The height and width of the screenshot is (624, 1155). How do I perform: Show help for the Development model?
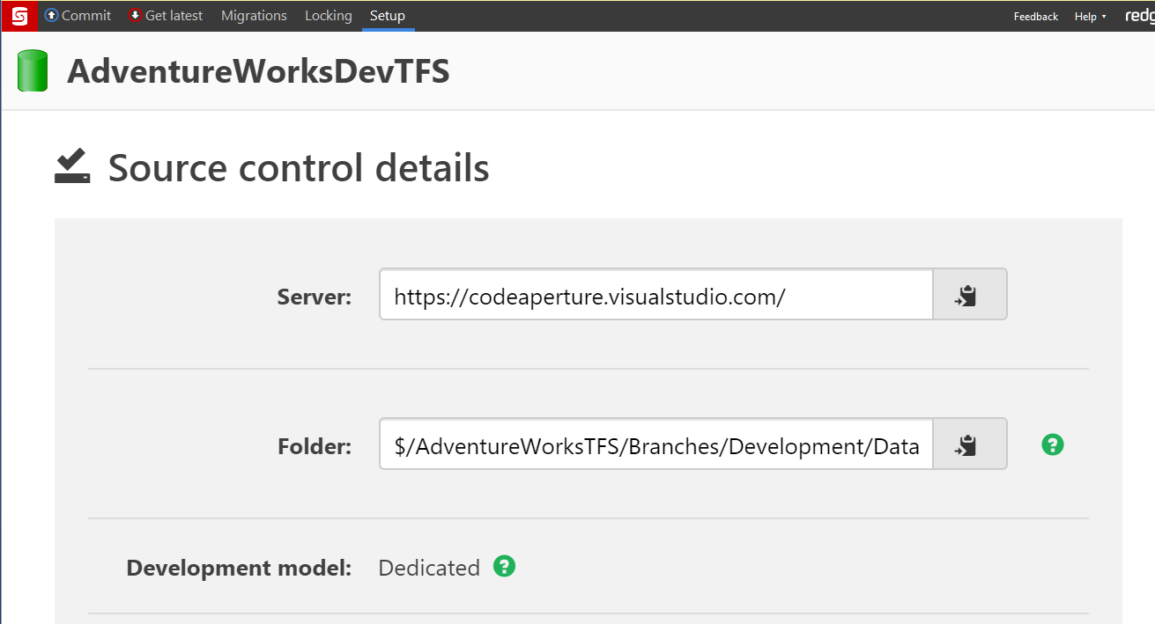504,566
